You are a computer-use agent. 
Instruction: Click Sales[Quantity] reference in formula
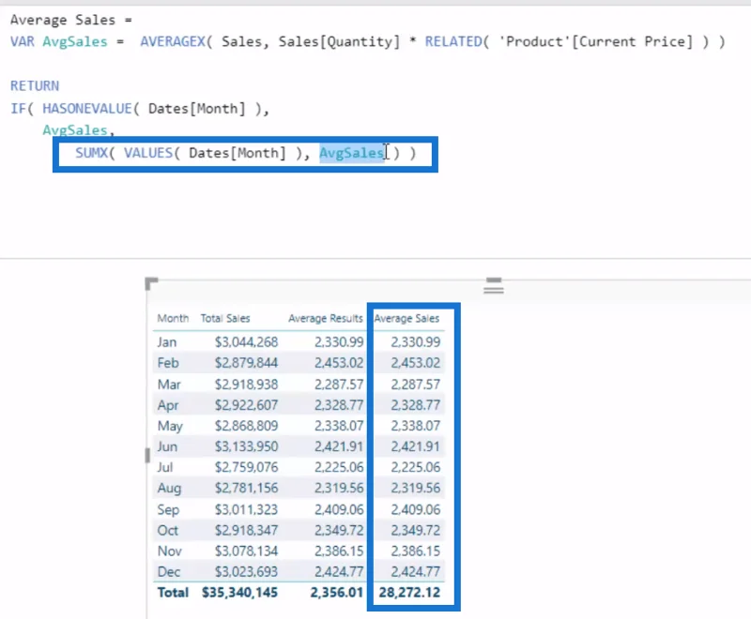point(339,41)
